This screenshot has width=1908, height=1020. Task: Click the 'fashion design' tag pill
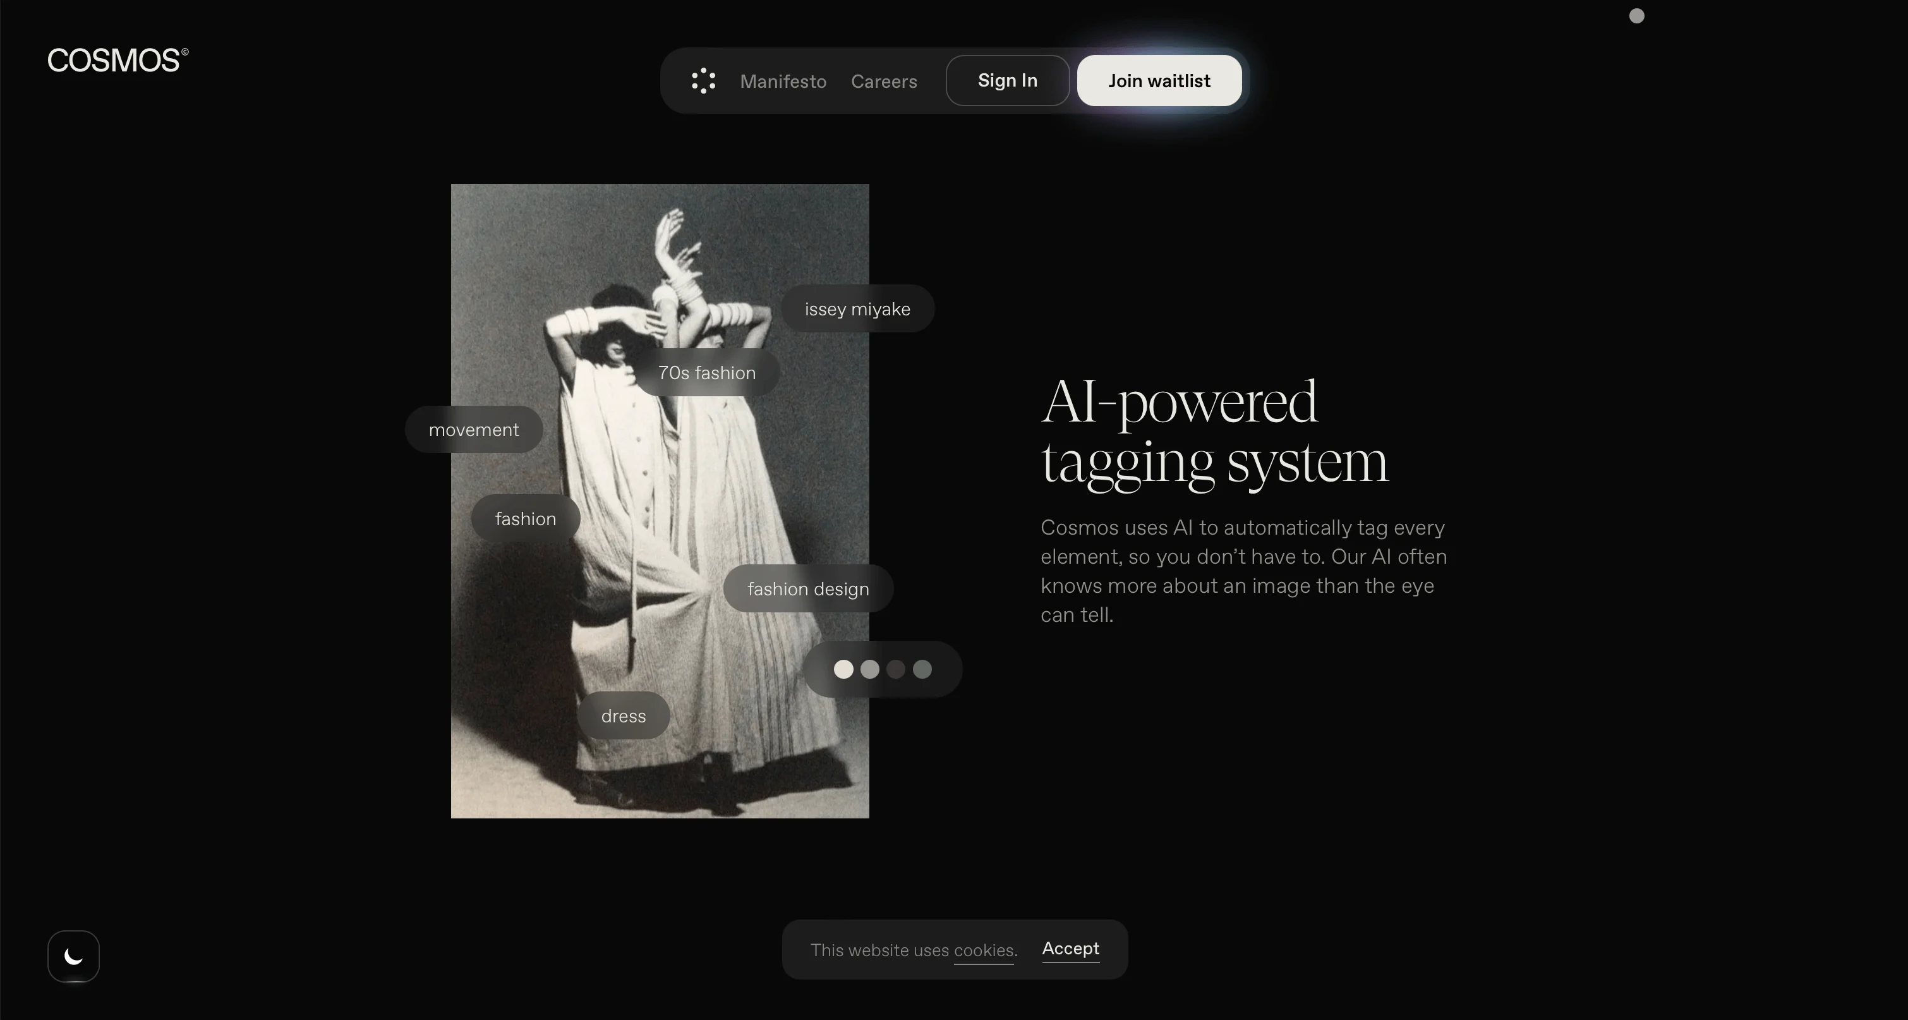click(807, 589)
